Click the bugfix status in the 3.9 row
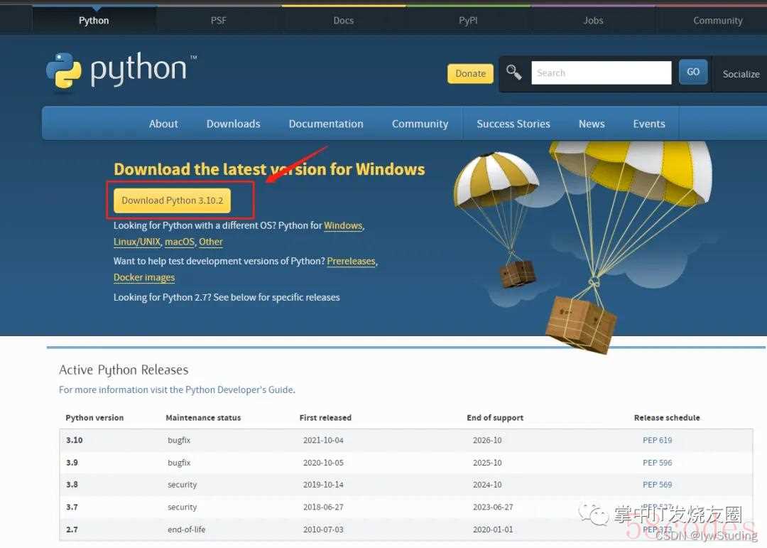Viewport: 767px width, 548px height. pyautogui.click(x=179, y=463)
